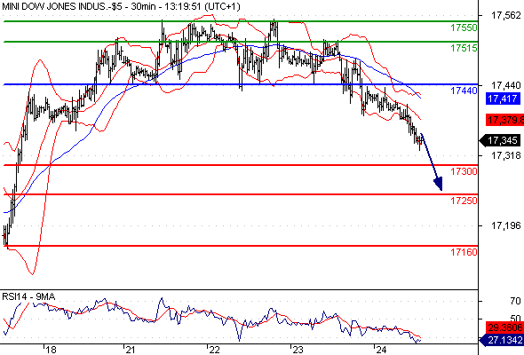Select the black 17,345 current price tag

(500, 140)
